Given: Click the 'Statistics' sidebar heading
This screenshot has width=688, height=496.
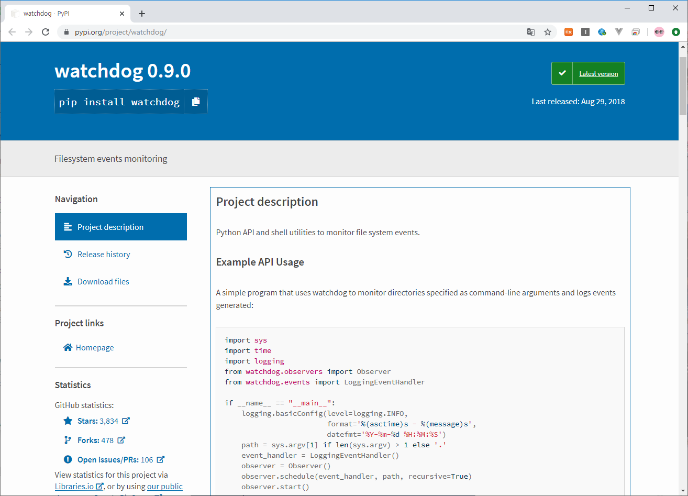Looking at the screenshot, I should (x=73, y=385).
